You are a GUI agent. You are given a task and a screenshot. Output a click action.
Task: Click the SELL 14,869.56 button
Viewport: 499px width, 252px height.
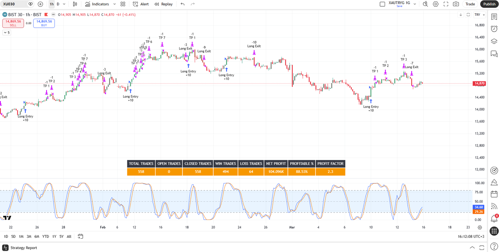point(13,23)
